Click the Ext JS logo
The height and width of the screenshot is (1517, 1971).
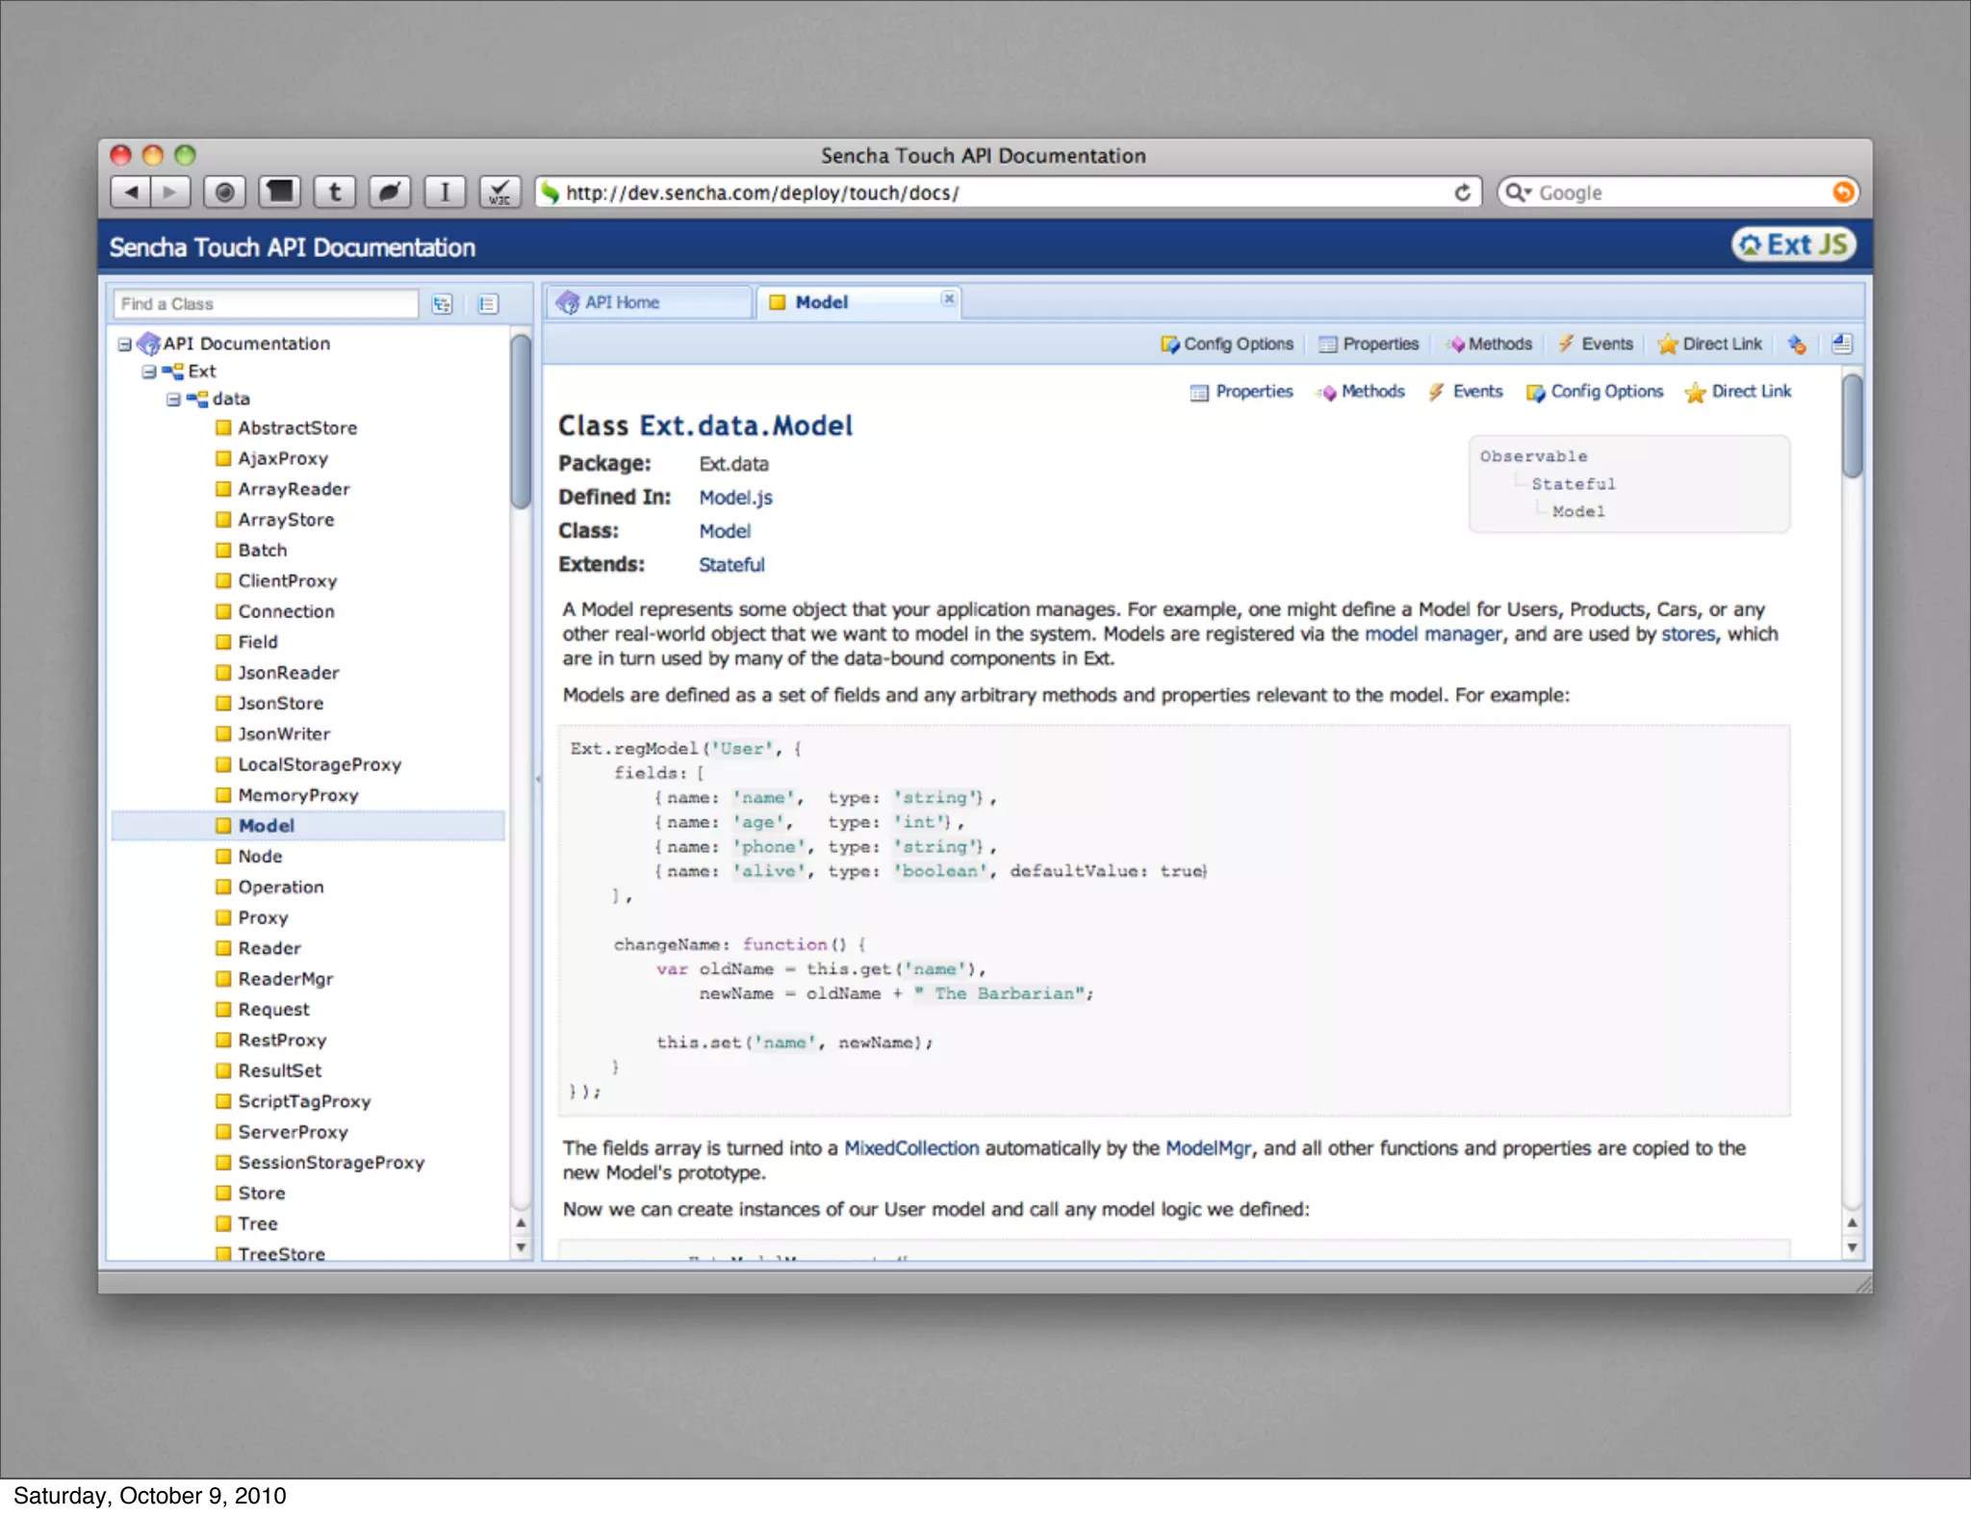pos(1794,244)
